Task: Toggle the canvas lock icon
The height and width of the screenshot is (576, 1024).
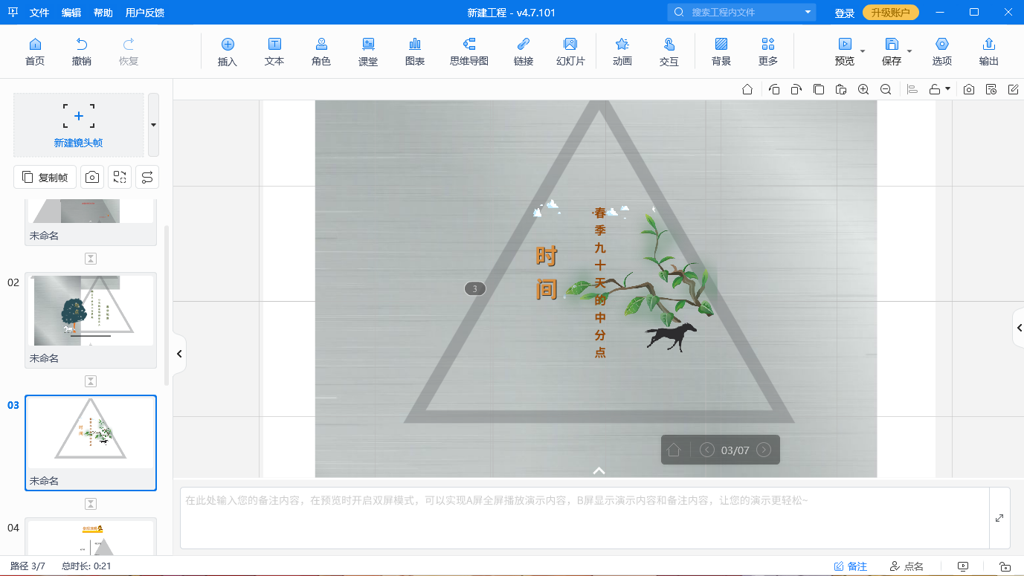Action: pyautogui.click(x=935, y=89)
